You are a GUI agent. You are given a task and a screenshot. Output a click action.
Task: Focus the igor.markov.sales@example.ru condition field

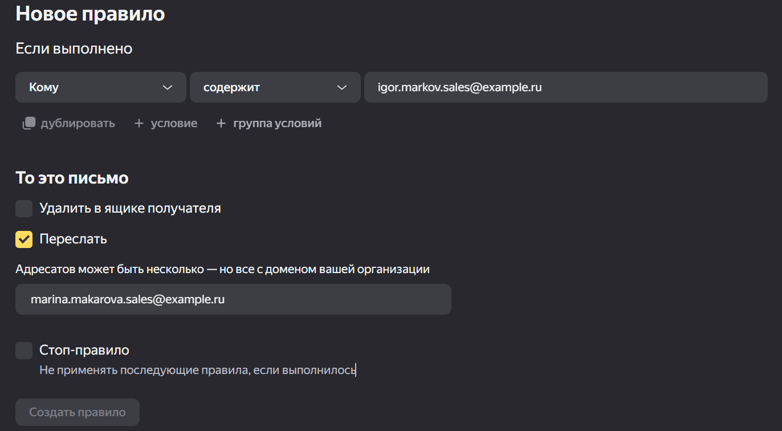tap(564, 87)
